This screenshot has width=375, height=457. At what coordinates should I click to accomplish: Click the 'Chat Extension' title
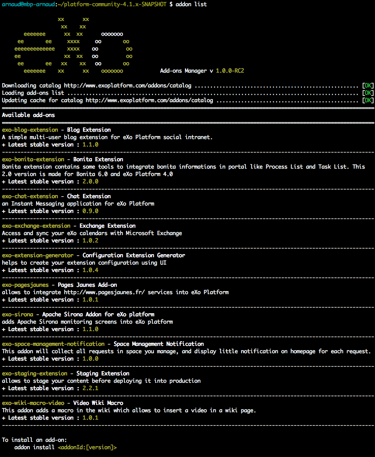(x=89, y=197)
